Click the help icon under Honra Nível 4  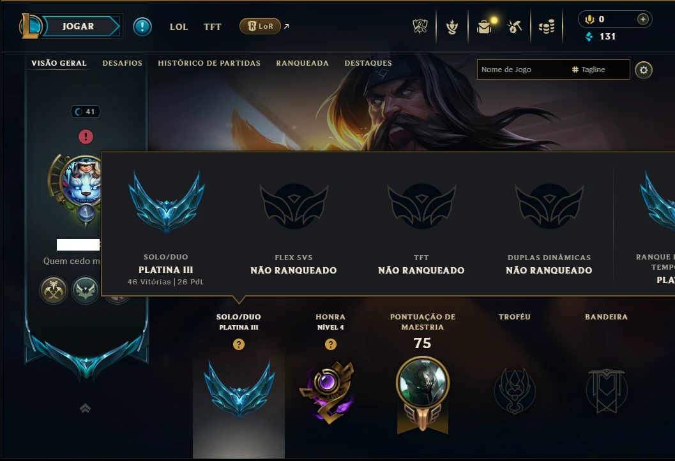pos(331,344)
